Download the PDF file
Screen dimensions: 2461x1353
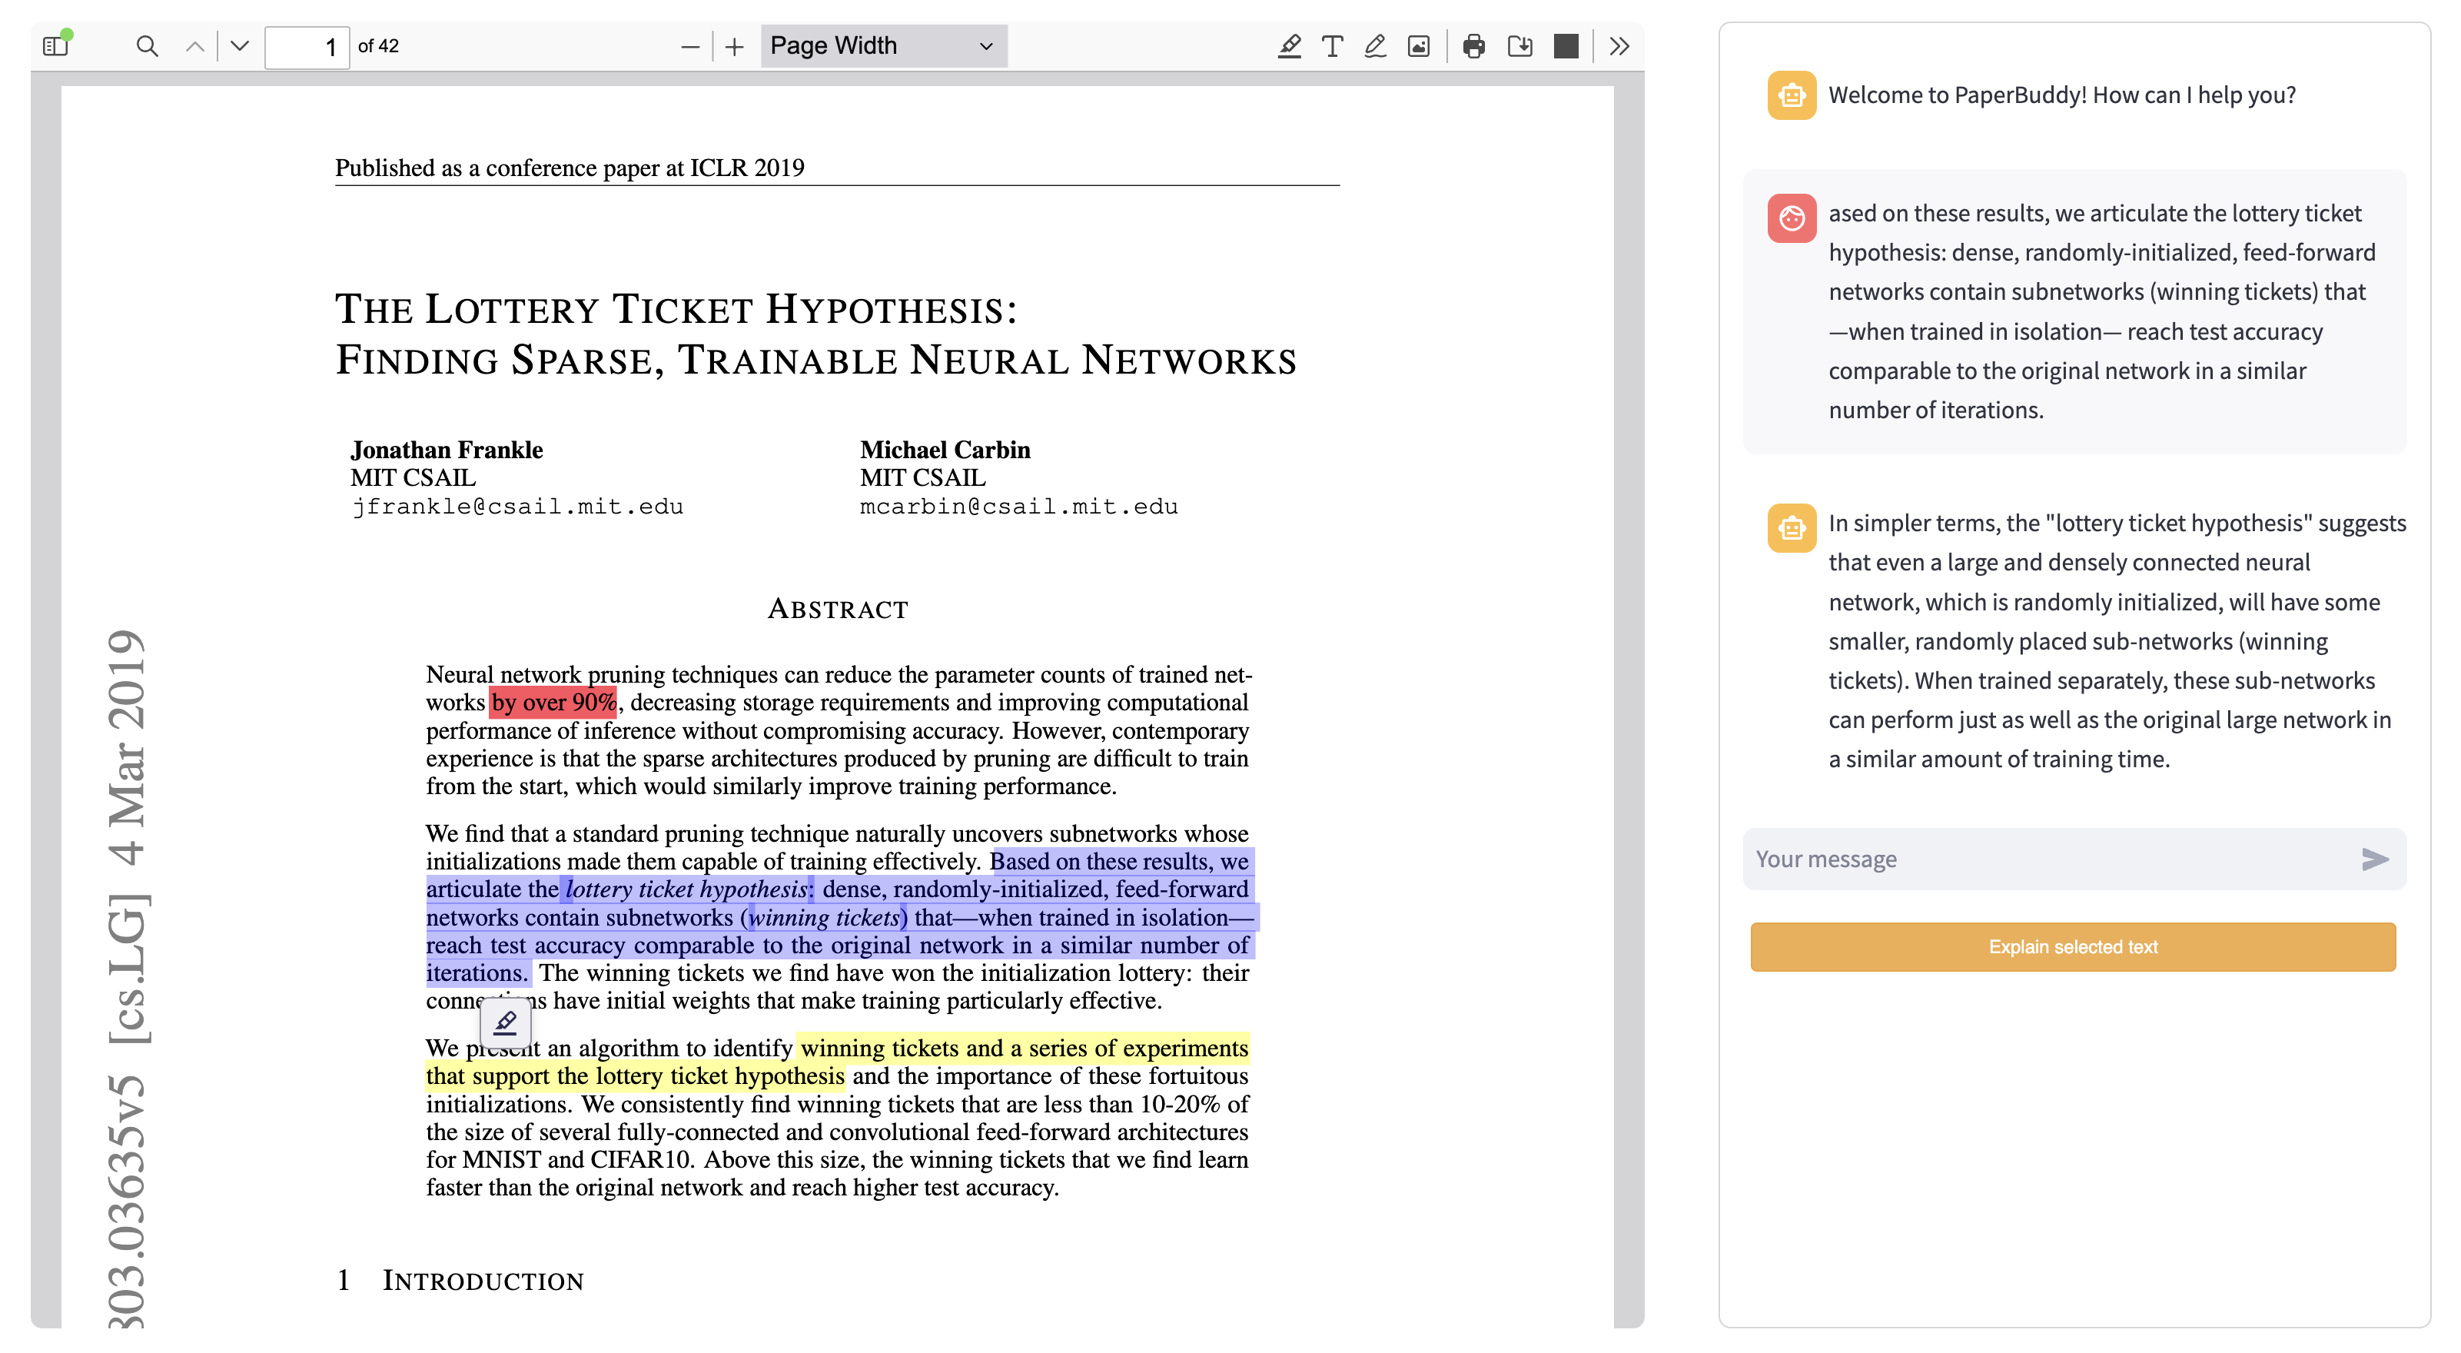pos(1519,45)
